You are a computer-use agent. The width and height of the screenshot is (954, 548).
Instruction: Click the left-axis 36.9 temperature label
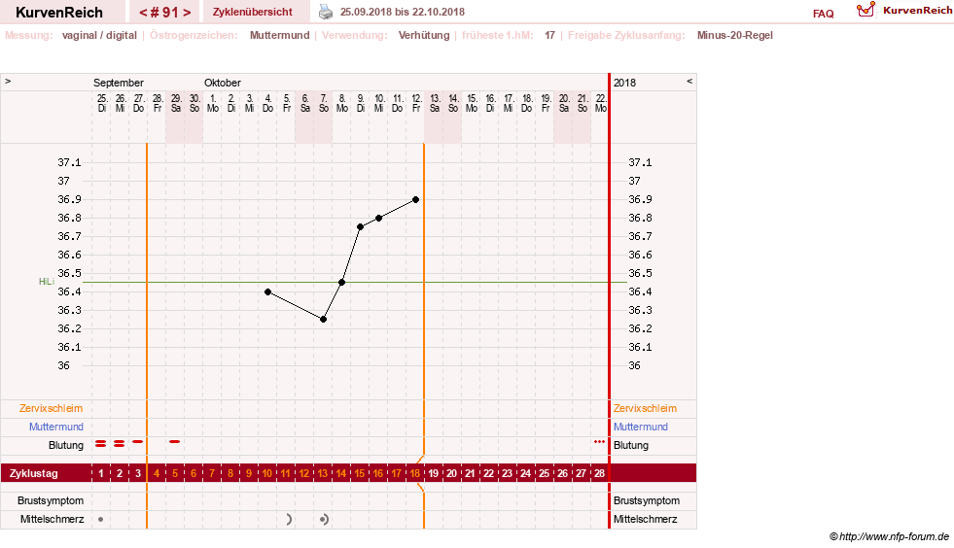(x=69, y=199)
